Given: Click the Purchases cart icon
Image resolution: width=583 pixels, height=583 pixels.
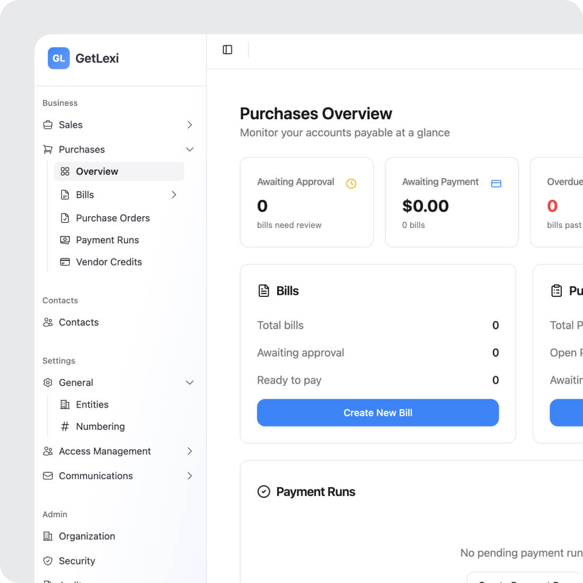Looking at the screenshot, I should pos(48,149).
